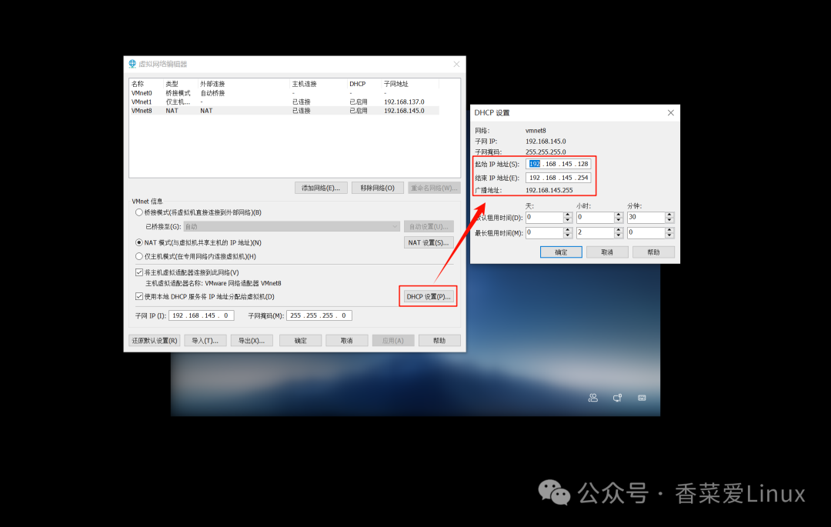
Task: Click 应用(A) button
Action: coord(392,341)
